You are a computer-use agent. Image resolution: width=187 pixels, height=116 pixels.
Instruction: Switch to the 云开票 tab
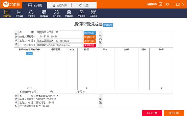(x=35, y=5)
